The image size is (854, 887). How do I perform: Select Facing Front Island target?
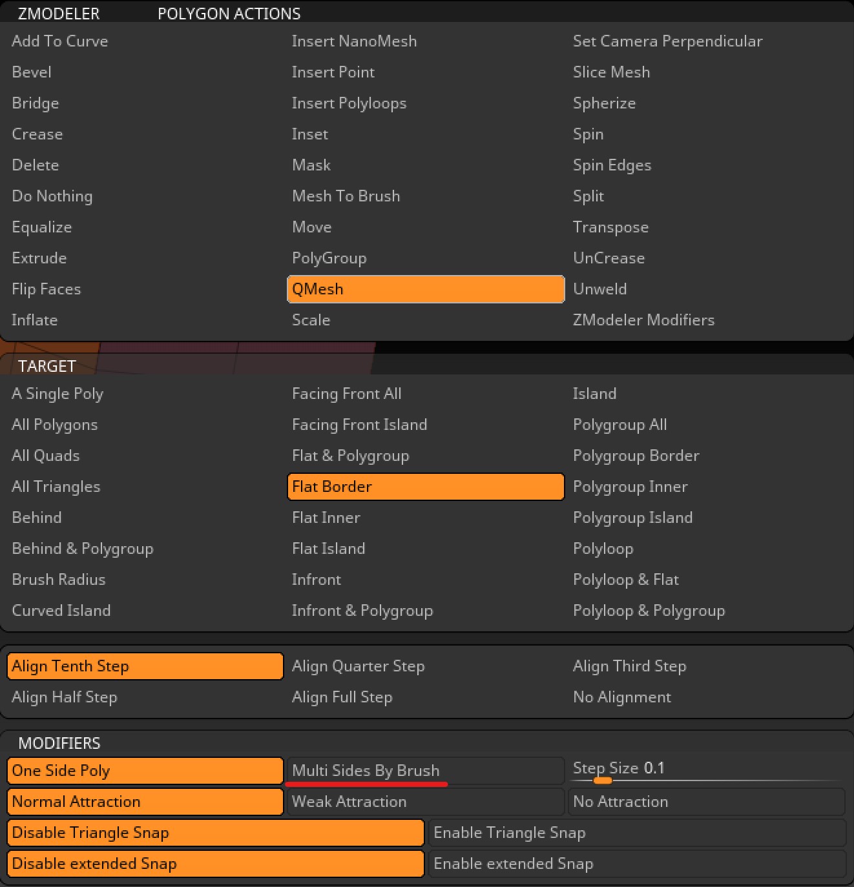(359, 424)
